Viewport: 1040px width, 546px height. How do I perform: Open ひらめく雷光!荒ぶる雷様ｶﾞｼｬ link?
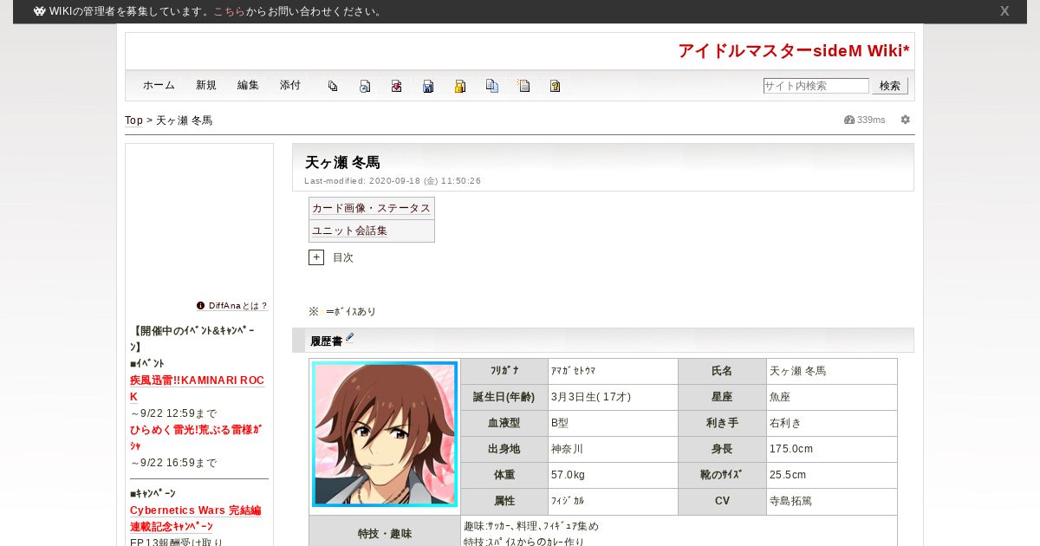[196, 438]
